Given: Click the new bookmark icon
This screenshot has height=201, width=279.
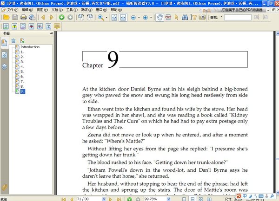Looking at the screenshot, I should (x=22, y=41).
